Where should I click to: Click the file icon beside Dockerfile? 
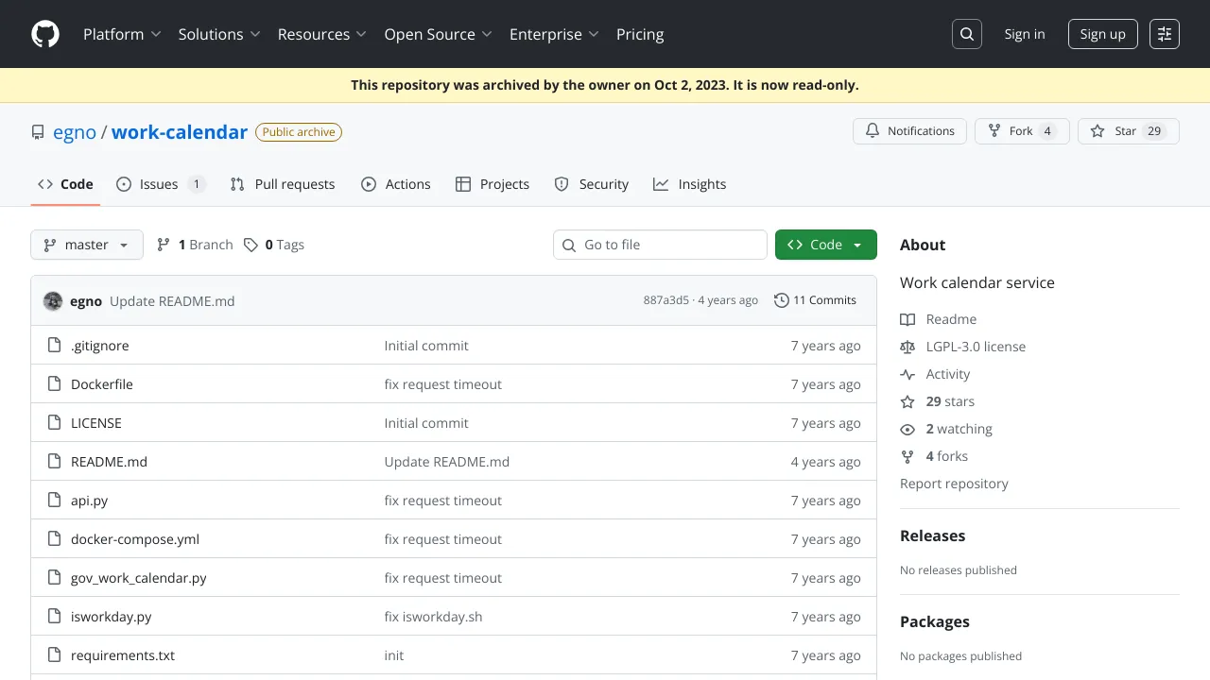[x=54, y=384]
